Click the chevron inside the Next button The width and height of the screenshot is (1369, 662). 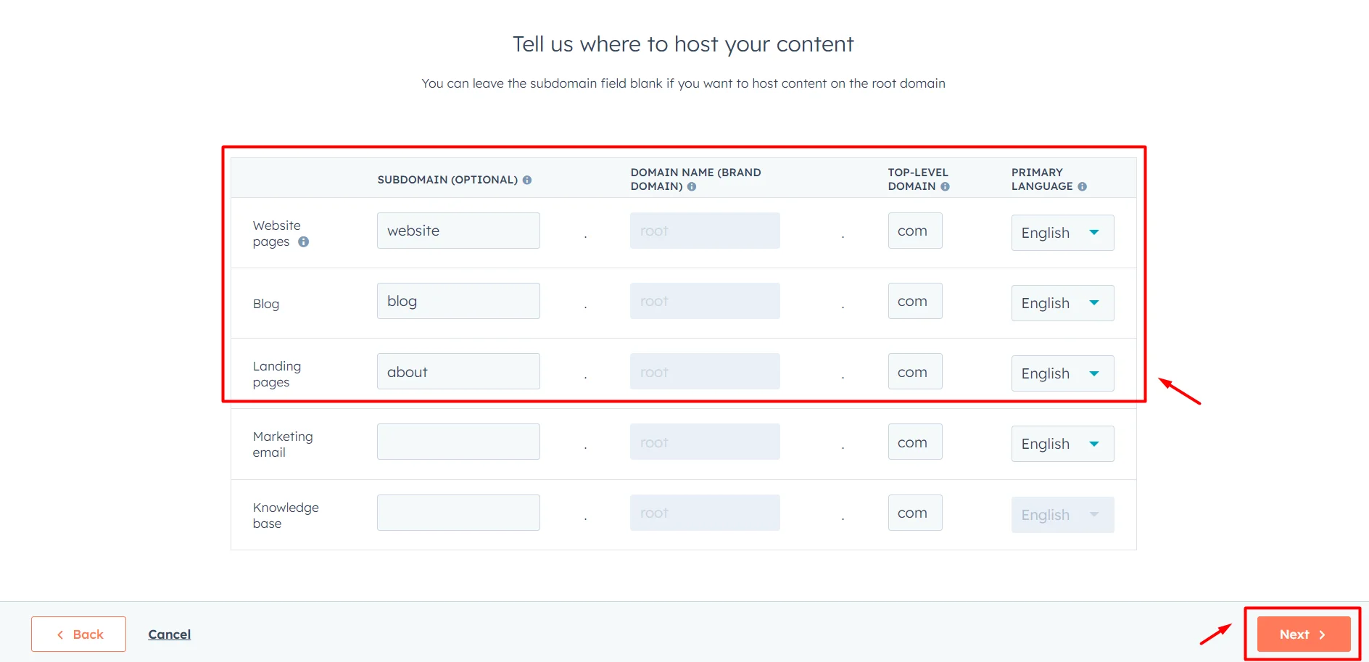click(x=1323, y=634)
